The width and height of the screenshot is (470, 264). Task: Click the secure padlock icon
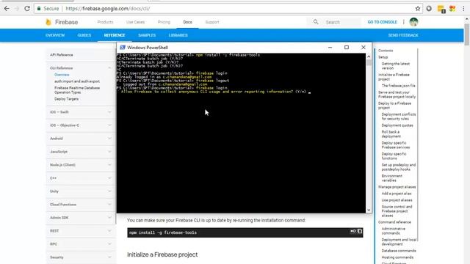39,9
